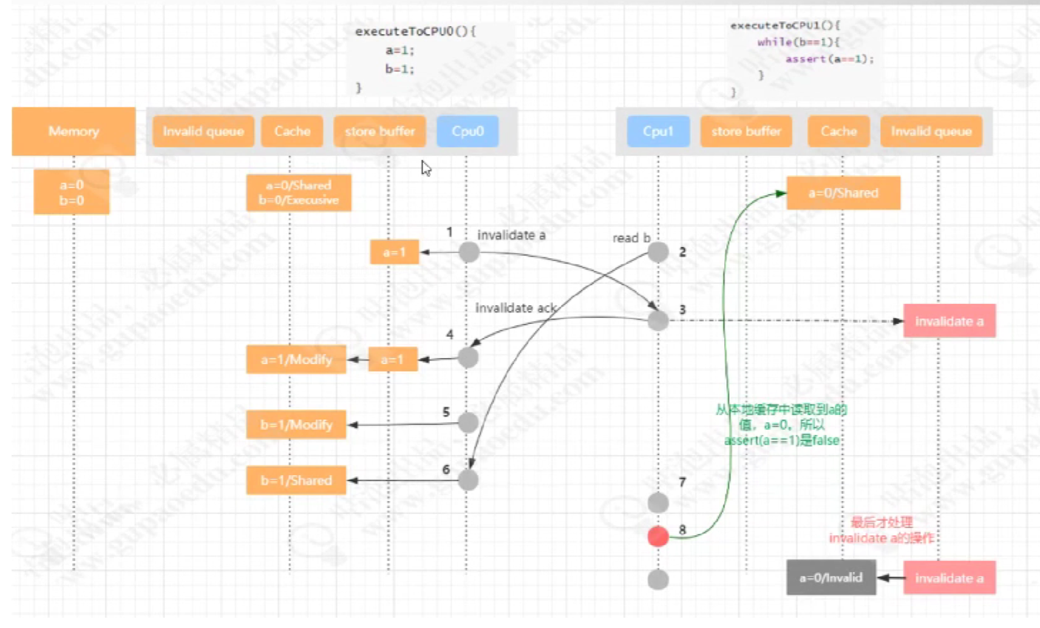Select the a=1 box next to a=1/Modify
1040x628 pixels.
pyautogui.click(x=393, y=359)
